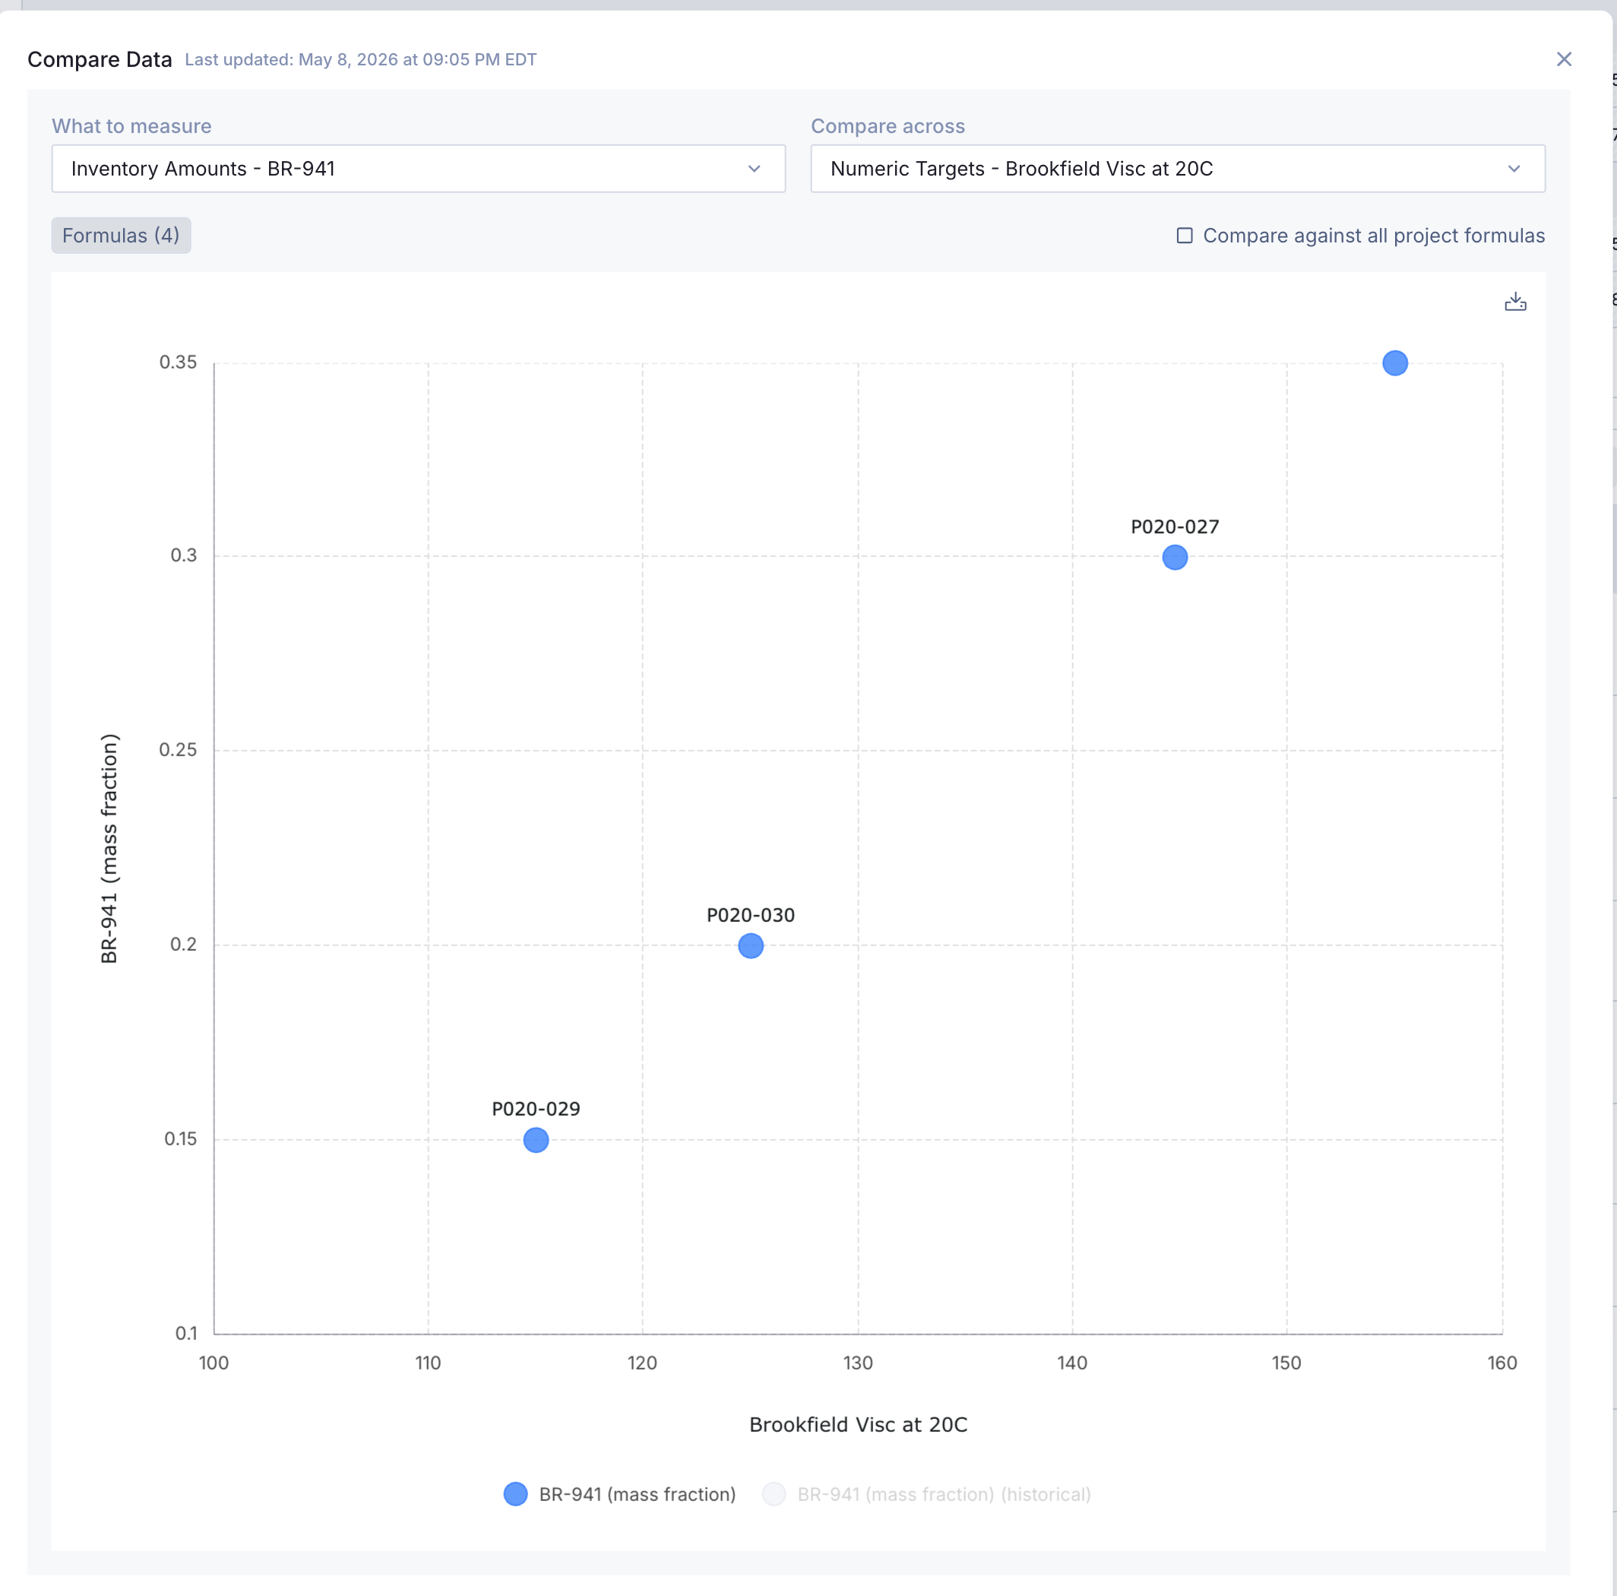This screenshot has width=1617, height=1596.
Task: Toggle BR-941 historical legend series
Action: [x=926, y=1494]
